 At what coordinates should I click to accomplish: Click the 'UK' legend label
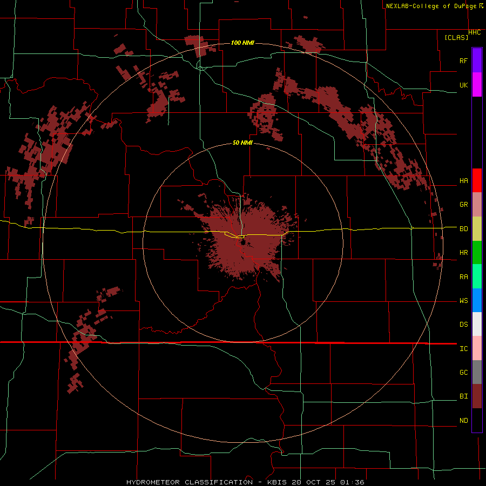(x=463, y=85)
